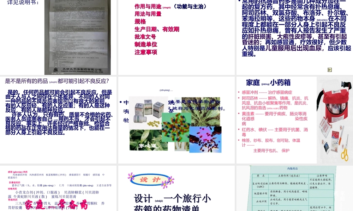The image size is (353, 211).
Task: Expand the 复方阿司匹林 (APC) table row
Action: point(260,184)
